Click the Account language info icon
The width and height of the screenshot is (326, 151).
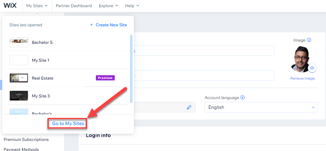click(242, 97)
